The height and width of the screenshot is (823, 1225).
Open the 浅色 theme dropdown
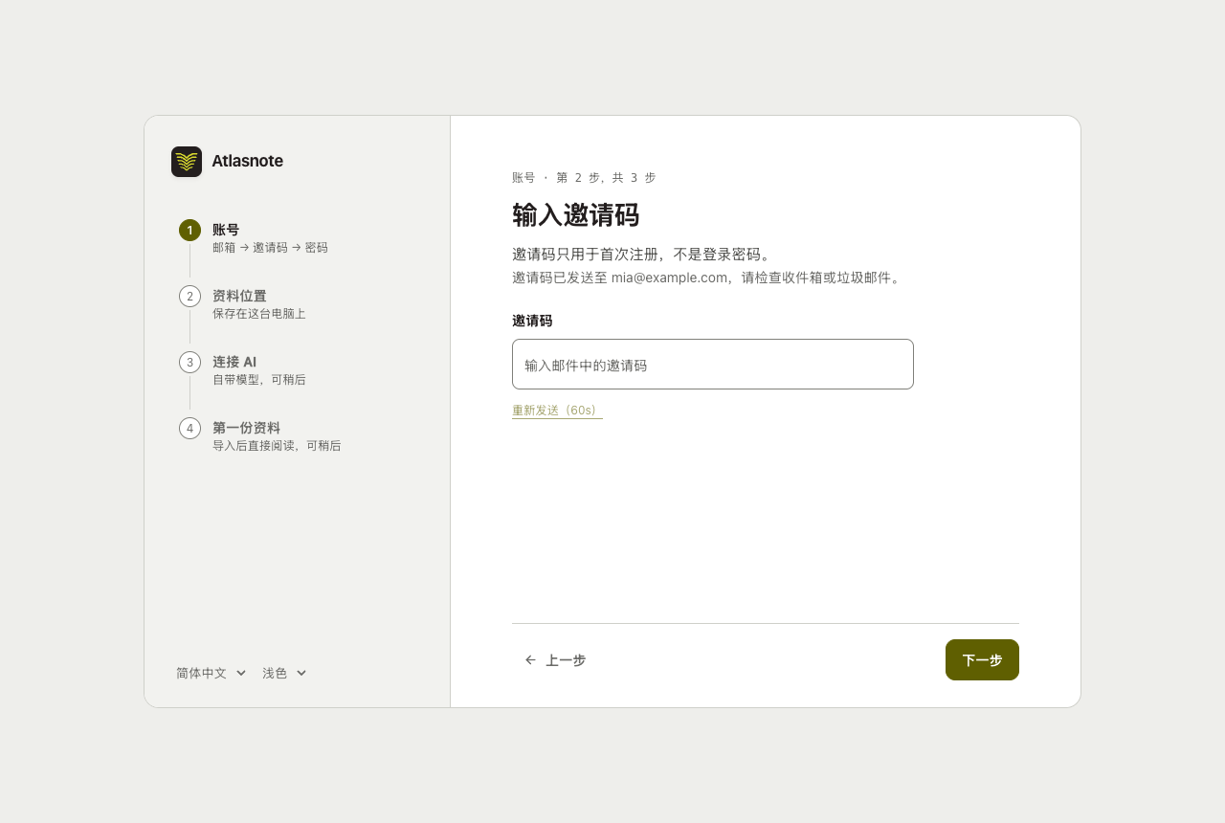284,673
